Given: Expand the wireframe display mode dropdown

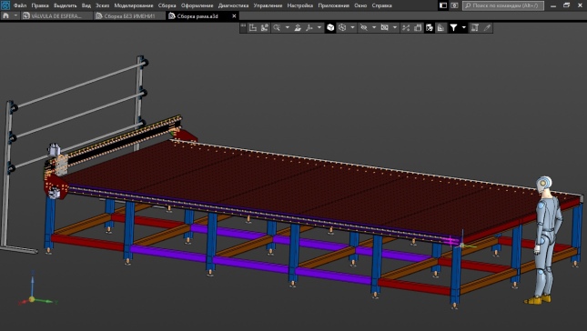Looking at the screenshot, I should coord(352,27).
